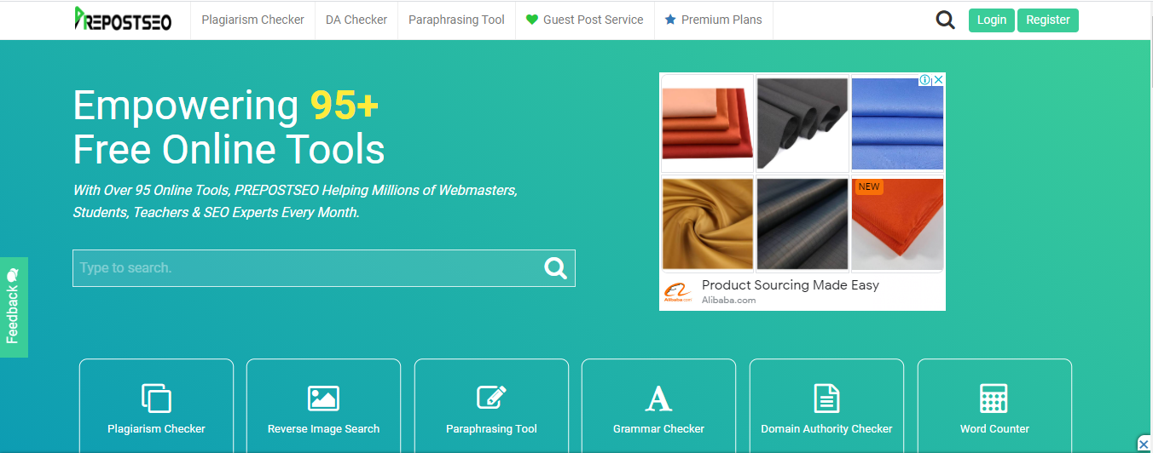Launch the Paraphrasing Tool card icon
This screenshot has width=1153, height=453.
coord(491,399)
